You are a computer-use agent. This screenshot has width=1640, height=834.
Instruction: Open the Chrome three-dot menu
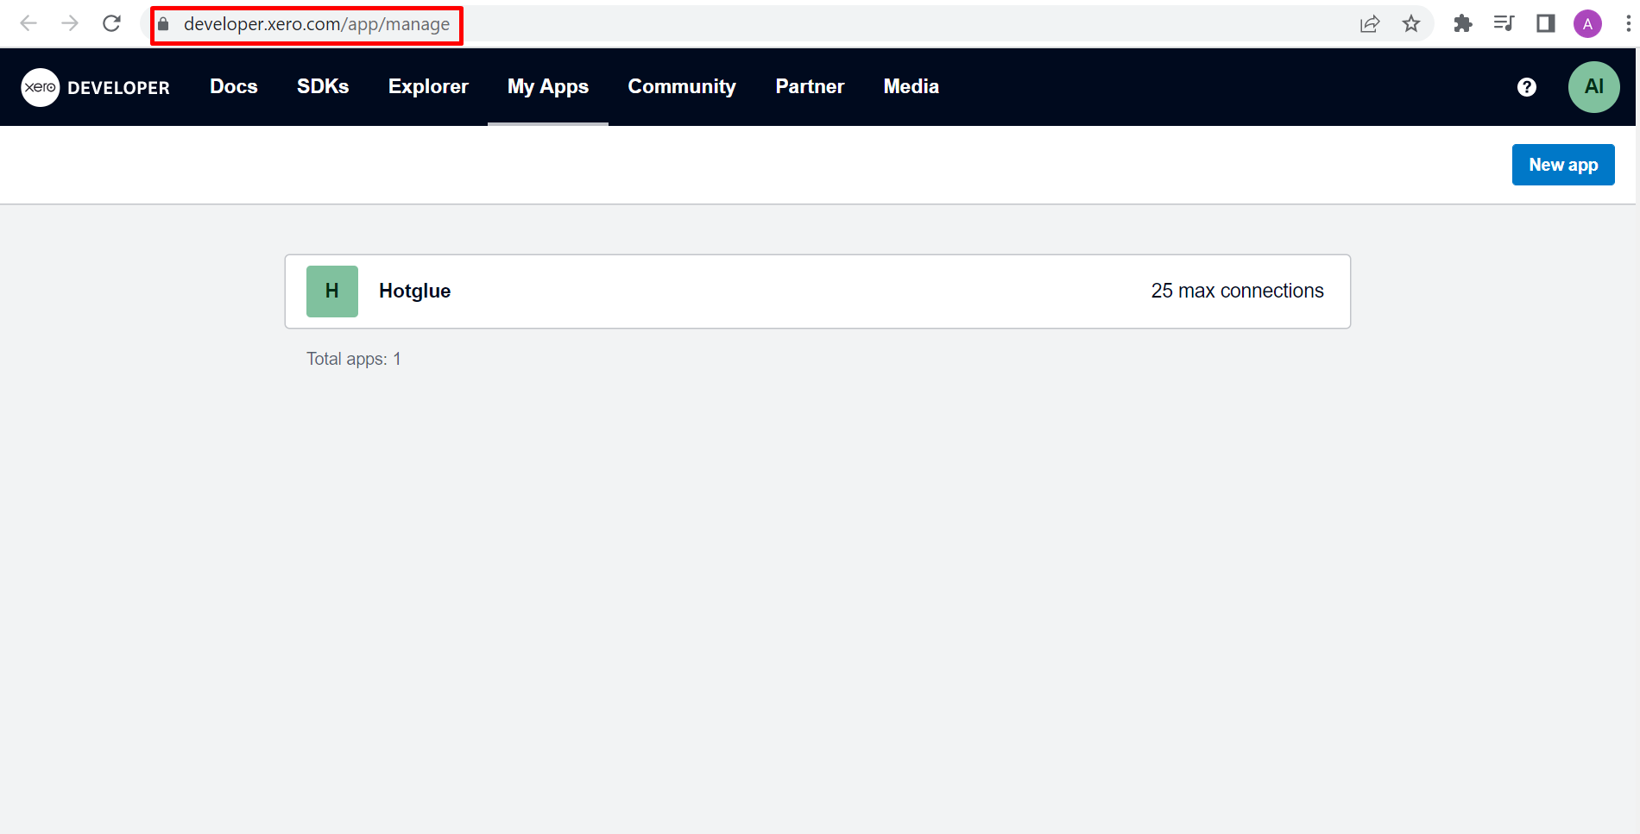(1628, 24)
